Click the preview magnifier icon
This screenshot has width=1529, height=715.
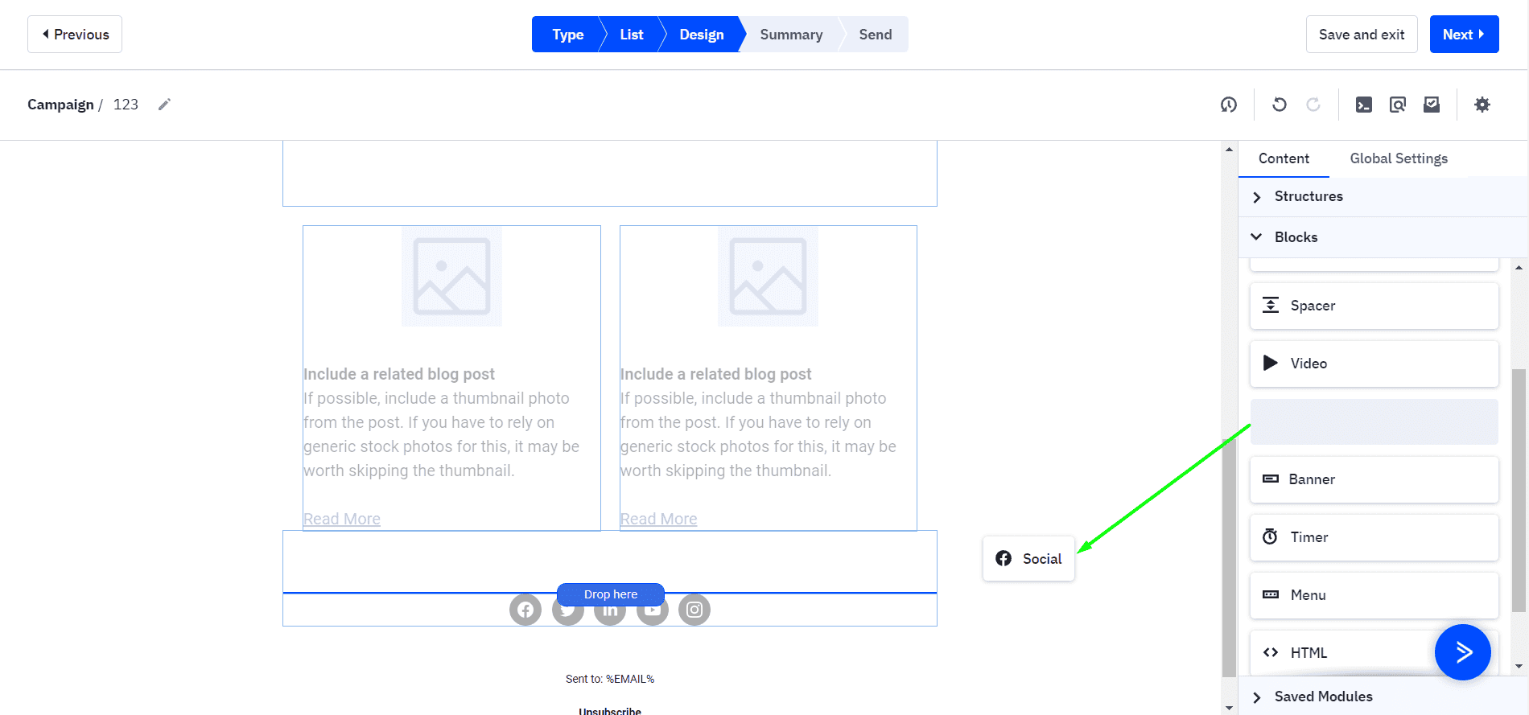(x=1397, y=105)
